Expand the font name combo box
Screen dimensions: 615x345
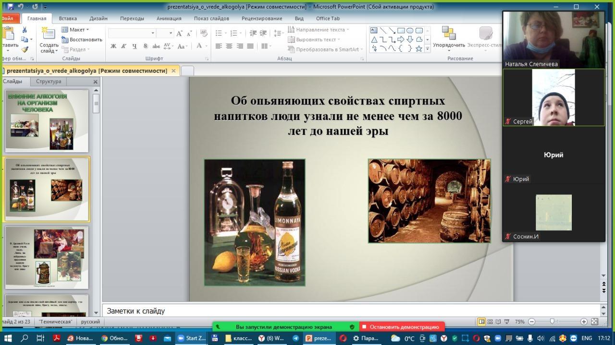(153, 33)
